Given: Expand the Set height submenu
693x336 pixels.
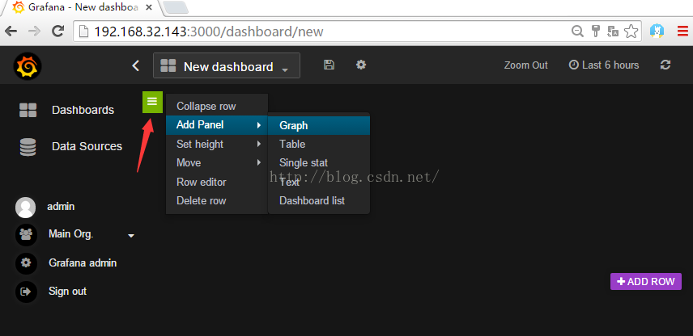Looking at the screenshot, I should 217,145.
